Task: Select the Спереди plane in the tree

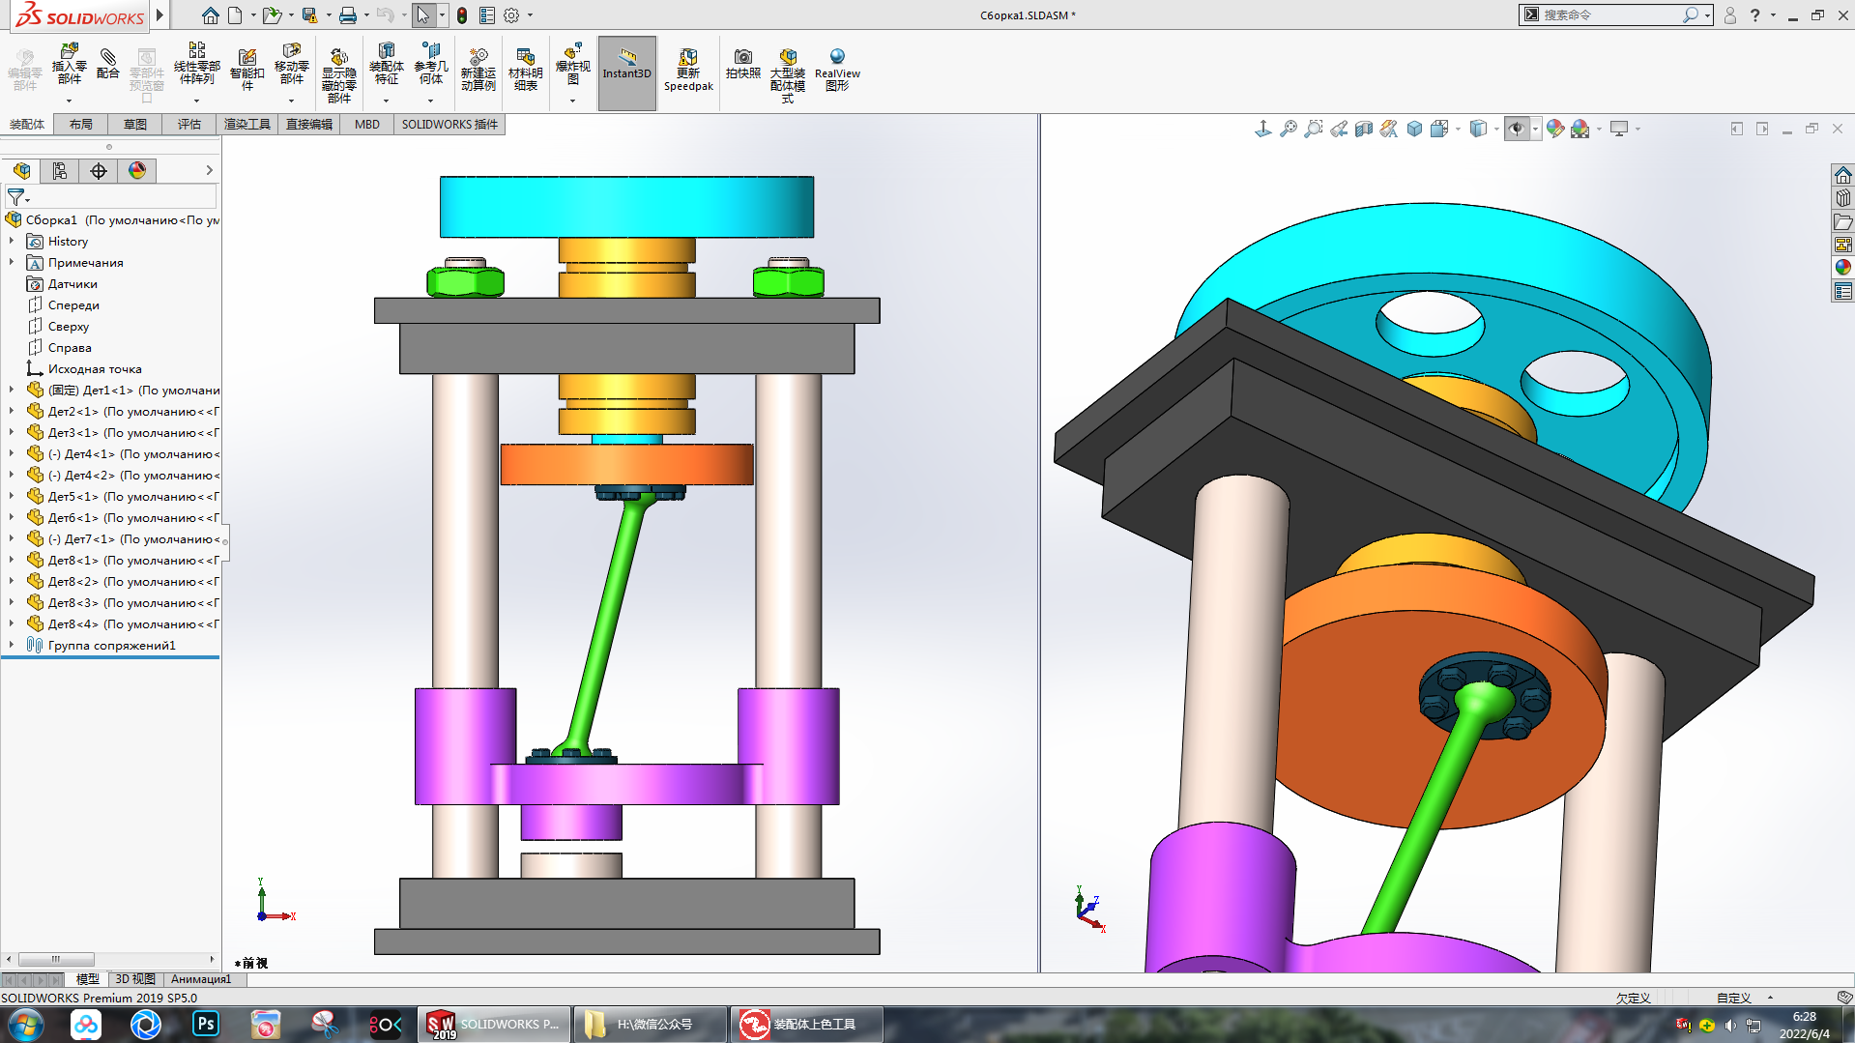Action: [x=73, y=305]
